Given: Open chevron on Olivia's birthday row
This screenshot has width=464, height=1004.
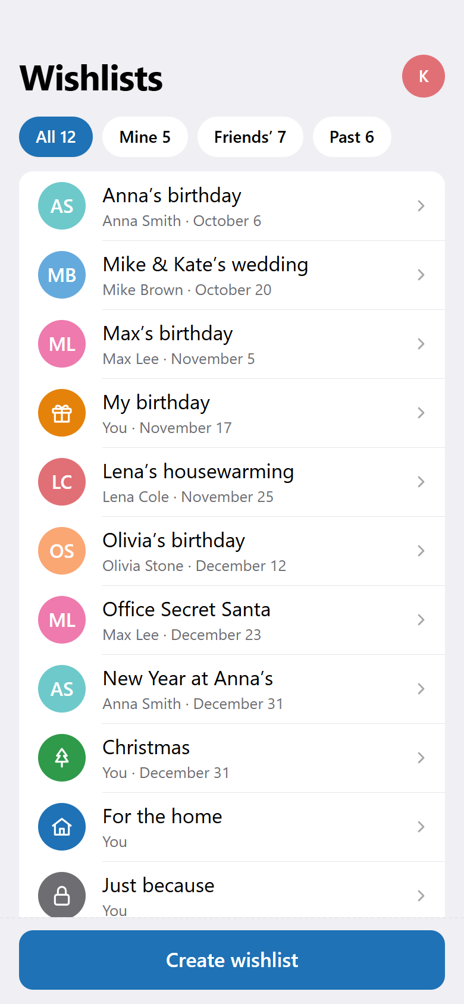Looking at the screenshot, I should coord(421,551).
